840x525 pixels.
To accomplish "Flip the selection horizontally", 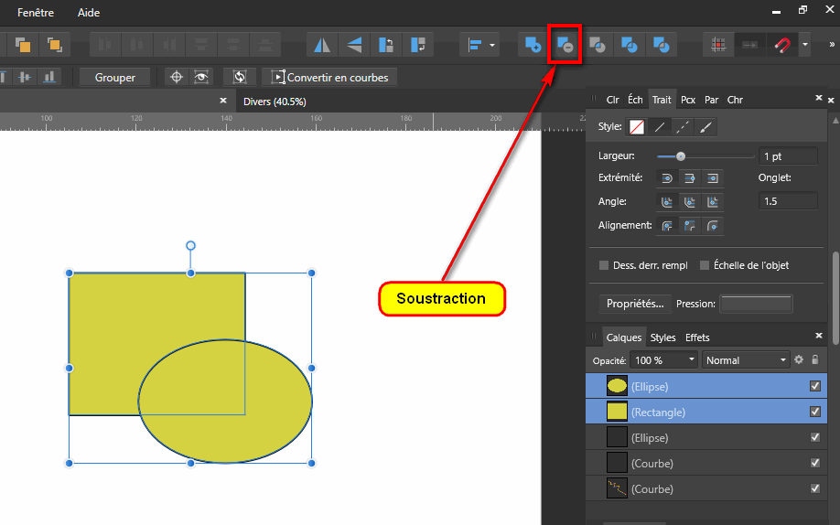I will tap(322, 45).
